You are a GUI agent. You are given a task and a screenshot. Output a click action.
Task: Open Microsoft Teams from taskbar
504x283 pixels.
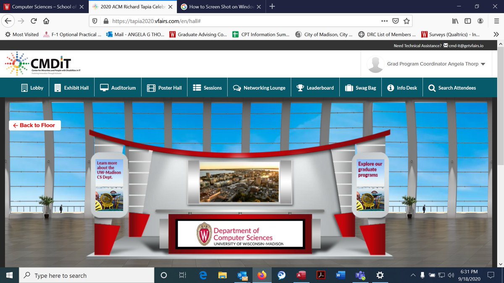click(360, 275)
